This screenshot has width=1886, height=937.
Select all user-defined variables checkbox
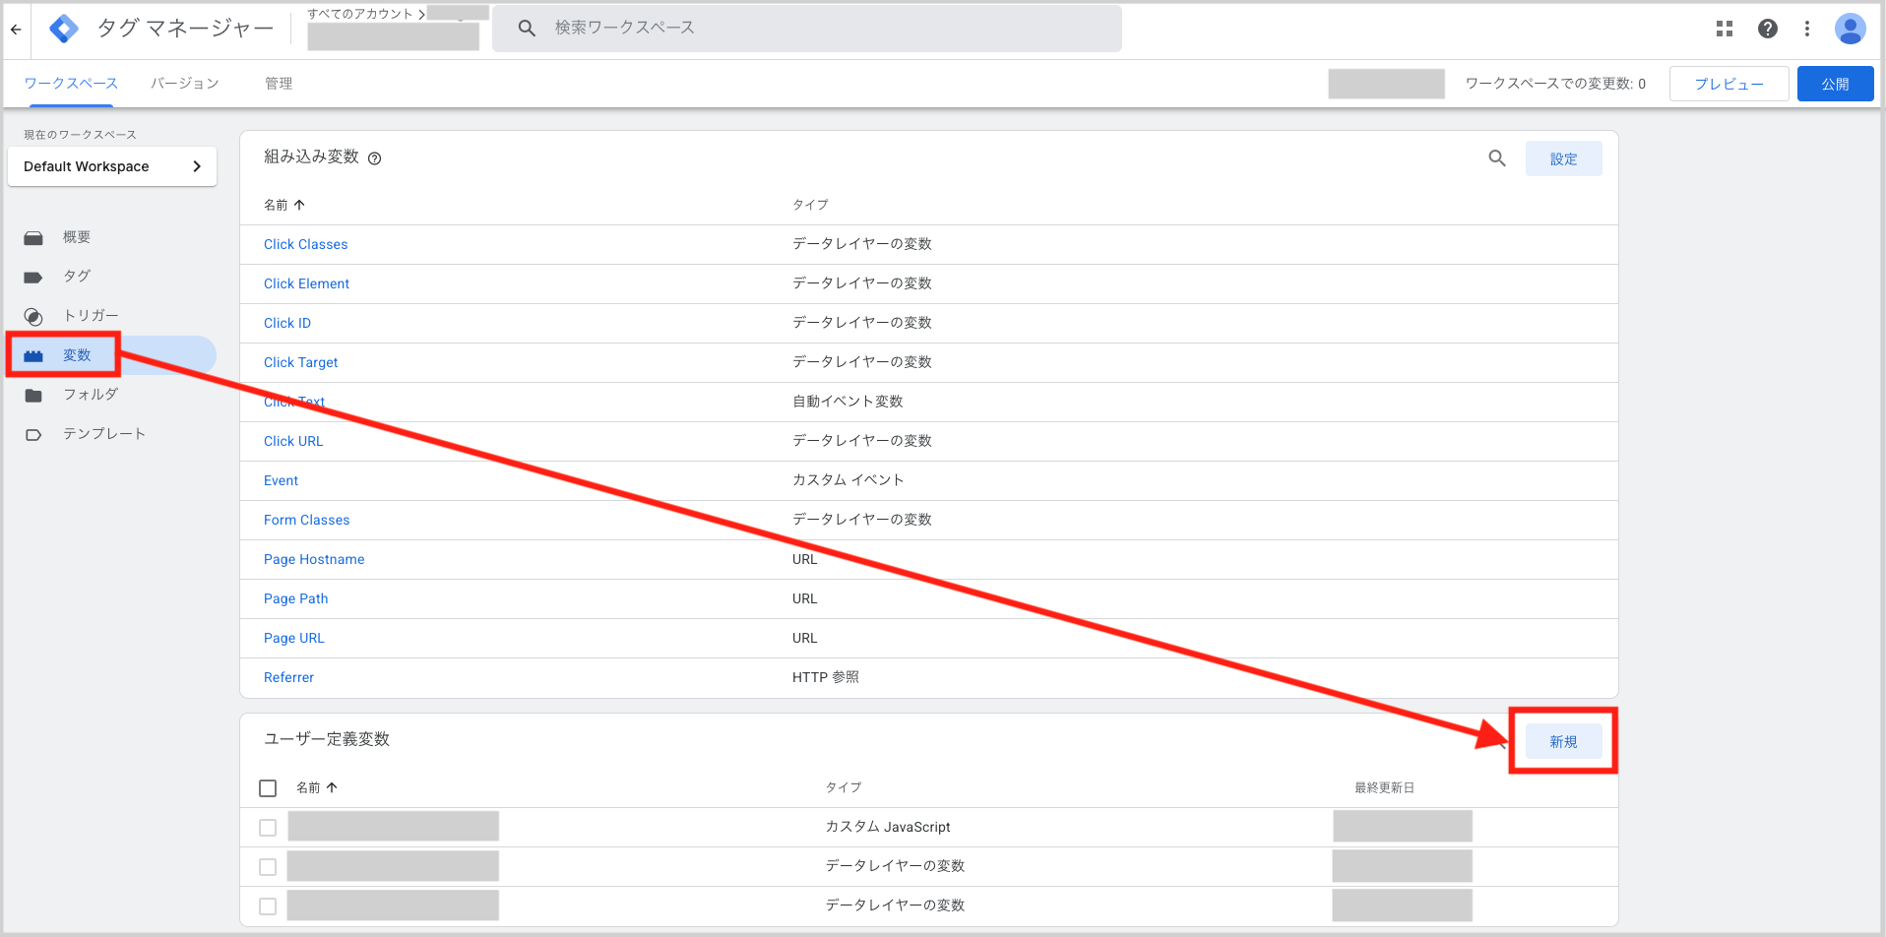[268, 788]
